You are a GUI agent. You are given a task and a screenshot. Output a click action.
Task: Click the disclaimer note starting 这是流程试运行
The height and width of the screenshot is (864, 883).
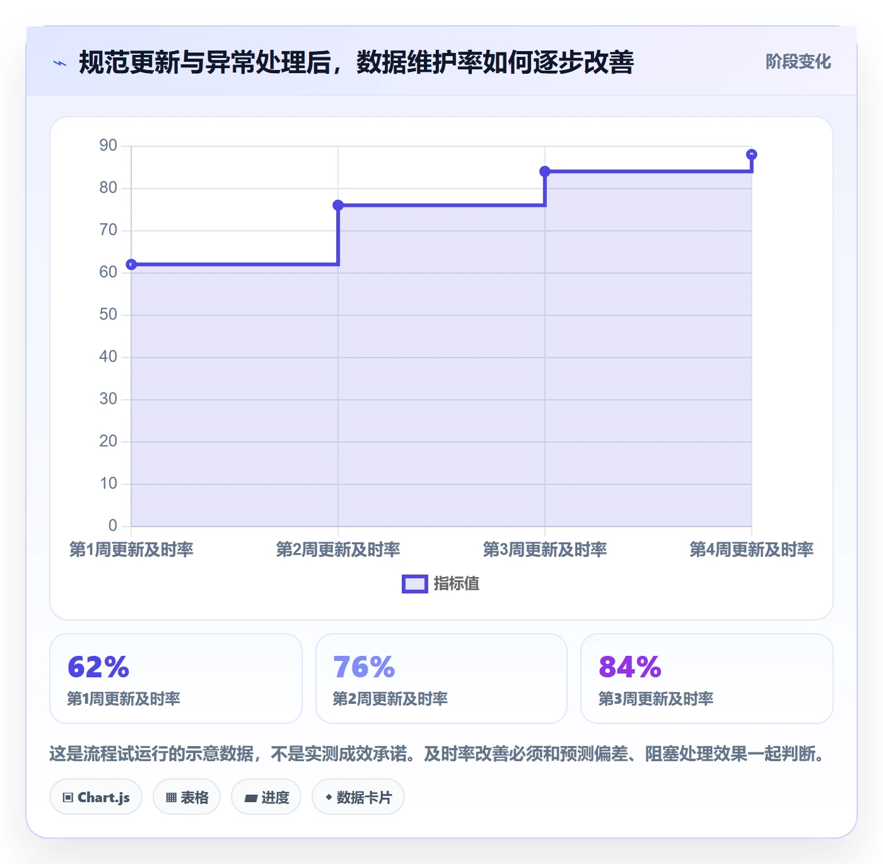click(438, 754)
